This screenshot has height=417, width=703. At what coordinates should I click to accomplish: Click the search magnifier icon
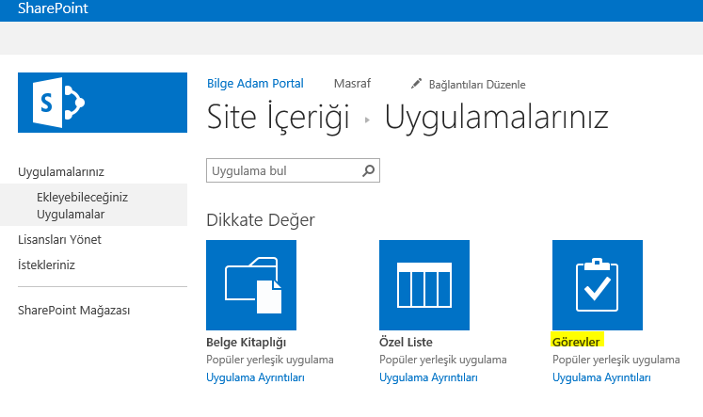pyautogui.click(x=369, y=170)
